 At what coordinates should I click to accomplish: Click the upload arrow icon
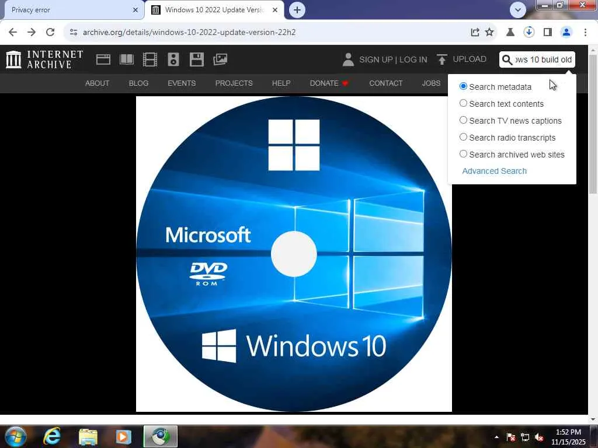pyautogui.click(x=441, y=60)
